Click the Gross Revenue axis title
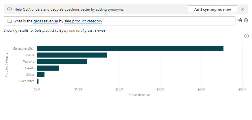 (x=139, y=95)
